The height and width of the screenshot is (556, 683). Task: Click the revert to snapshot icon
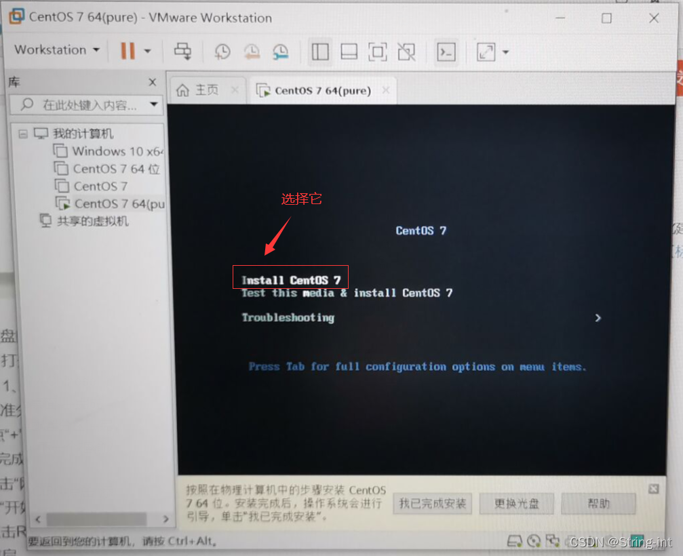pyautogui.click(x=251, y=52)
